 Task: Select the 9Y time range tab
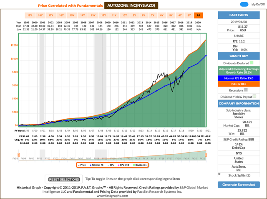(134, 15)
